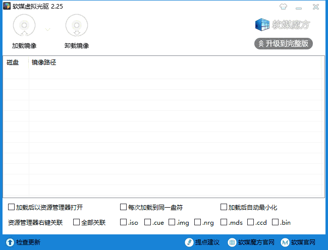Click the app icon in the title bar
The width and height of the screenshot is (328, 250).
pos(7,6)
